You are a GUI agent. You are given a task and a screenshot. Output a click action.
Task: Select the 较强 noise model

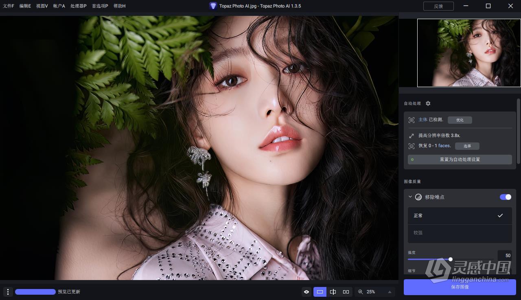(460, 233)
